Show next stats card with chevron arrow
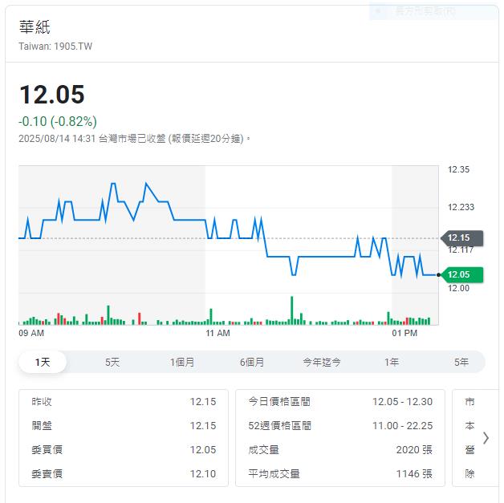 pyautogui.click(x=486, y=438)
